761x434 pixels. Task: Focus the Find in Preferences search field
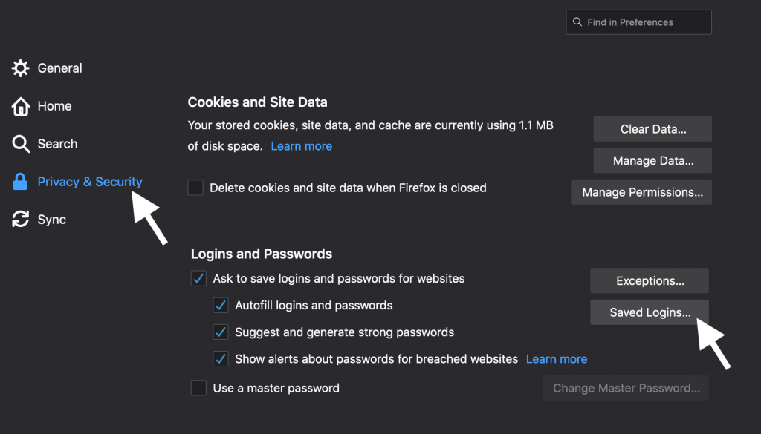point(638,22)
